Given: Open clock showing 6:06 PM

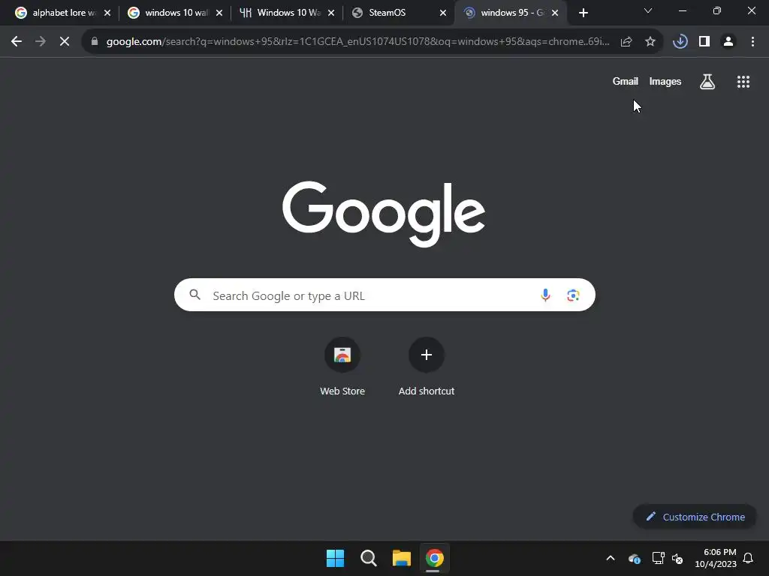Looking at the screenshot, I should tap(716, 558).
